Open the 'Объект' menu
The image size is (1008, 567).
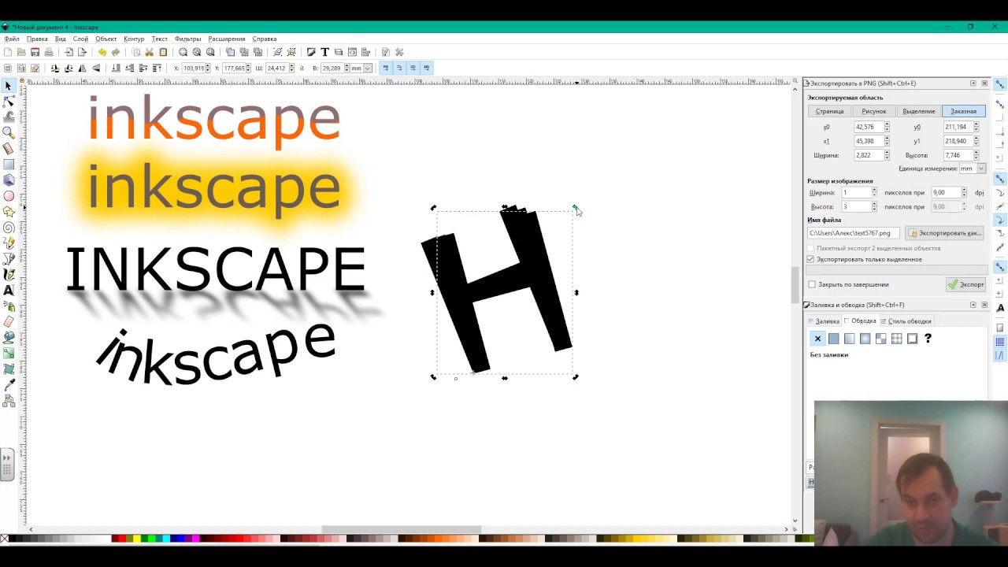point(106,39)
